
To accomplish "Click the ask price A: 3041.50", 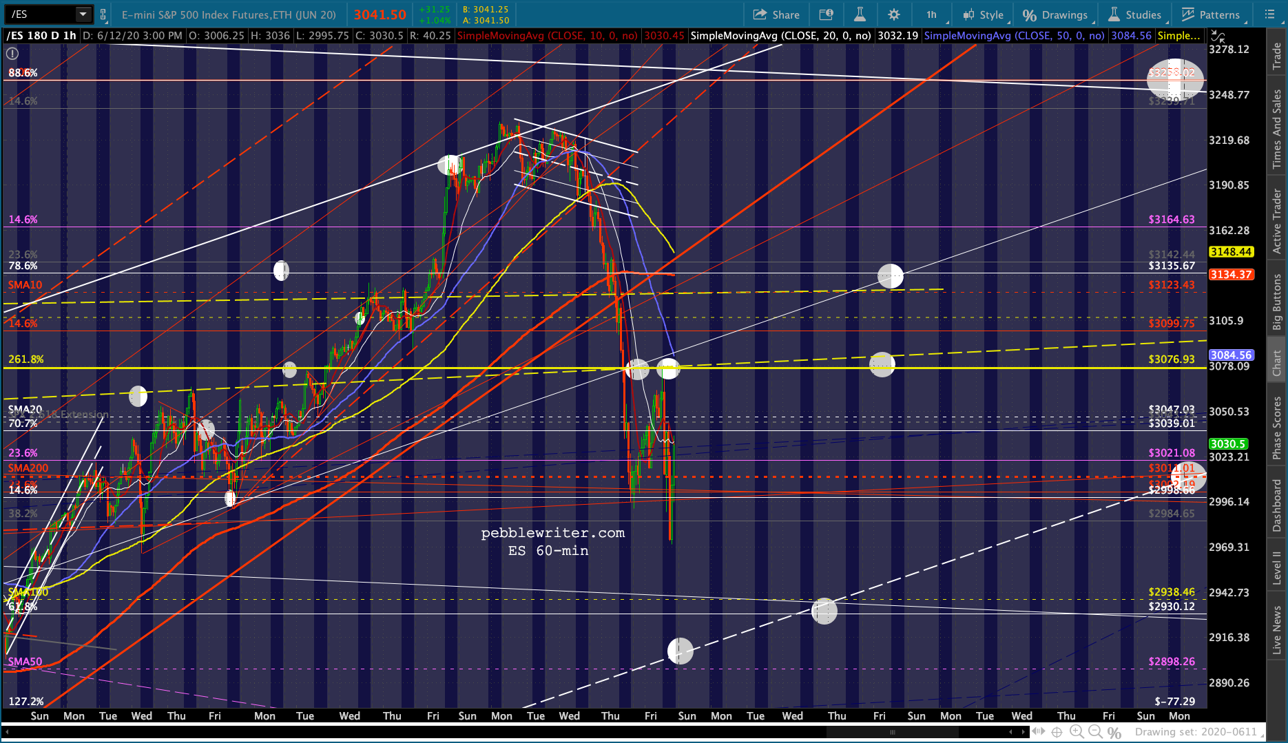I will click(486, 21).
